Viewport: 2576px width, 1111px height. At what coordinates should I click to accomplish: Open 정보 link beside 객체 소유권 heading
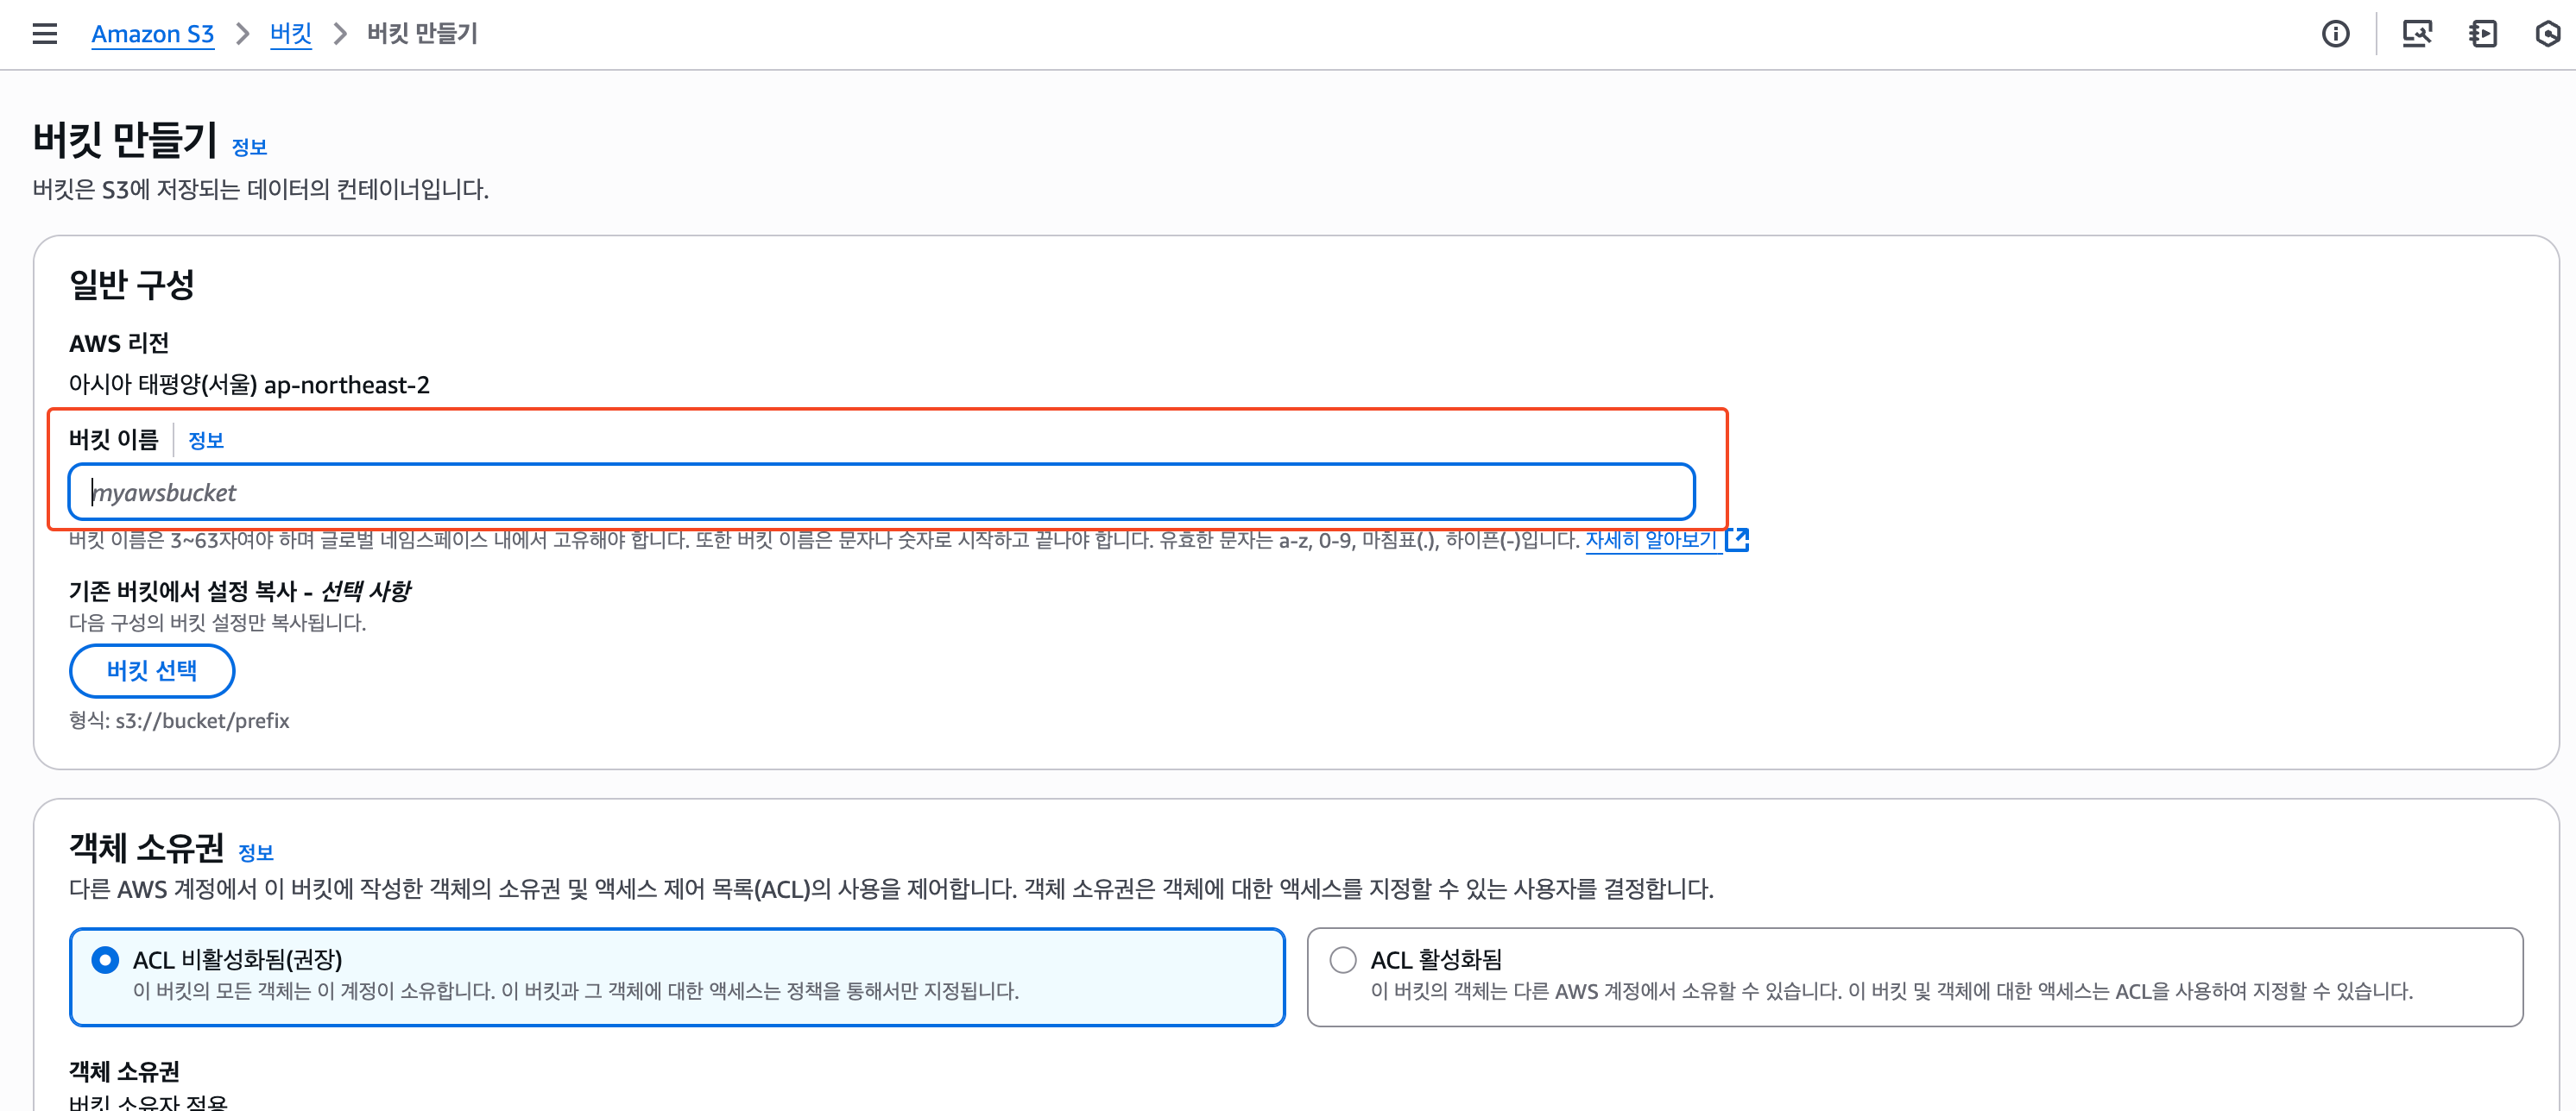pyautogui.click(x=255, y=852)
